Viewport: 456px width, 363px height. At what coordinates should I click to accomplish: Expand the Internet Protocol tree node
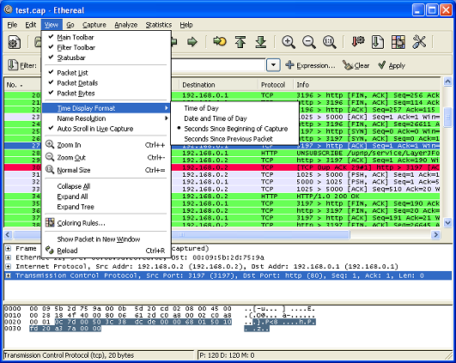(8, 266)
